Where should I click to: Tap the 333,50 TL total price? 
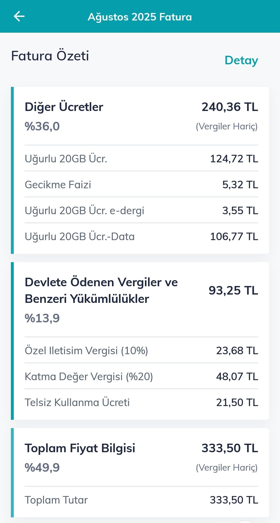click(230, 448)
